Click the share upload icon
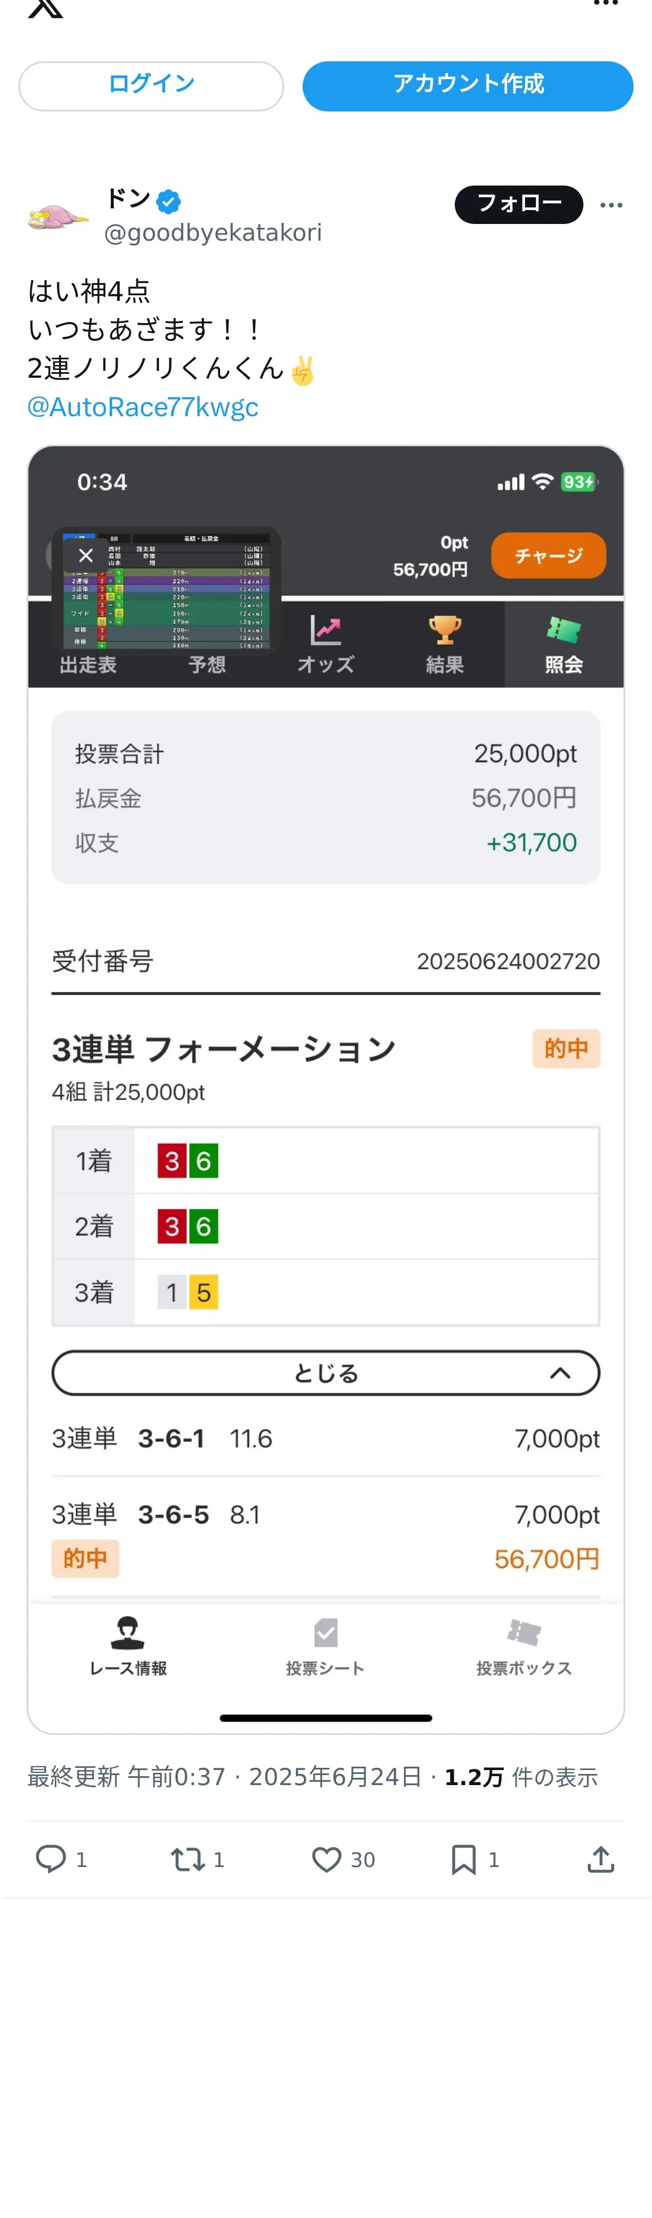Screen dimensions: 652x2218 (x=600, y=1859)
